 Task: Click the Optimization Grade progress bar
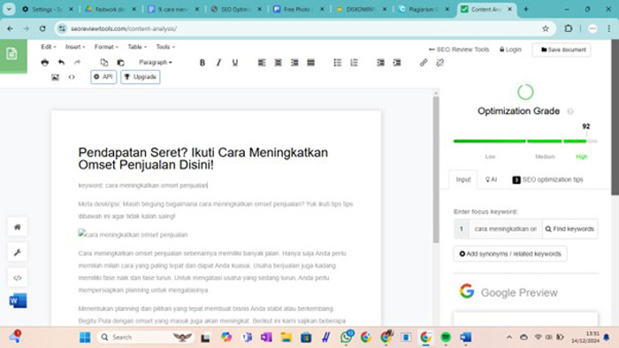[x=525, y=141]
